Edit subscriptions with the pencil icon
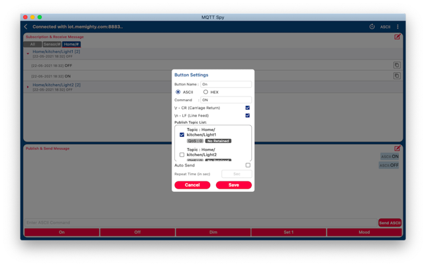The image size is (426, 266). pyautogui.click(x=398, y=37)
